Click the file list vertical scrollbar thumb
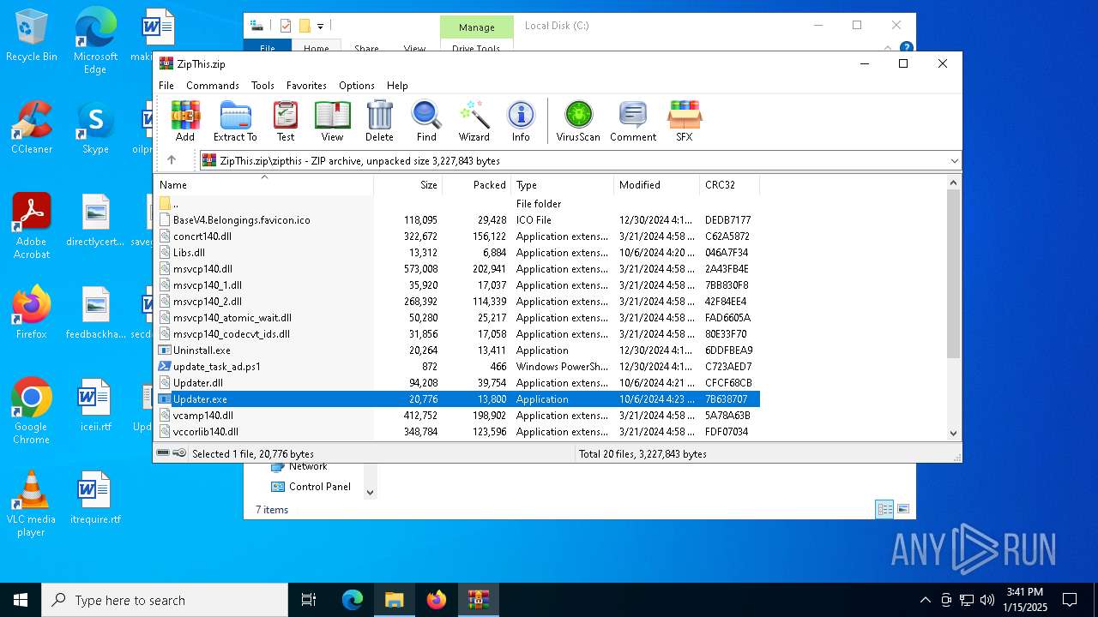 (x=954, y=274)
